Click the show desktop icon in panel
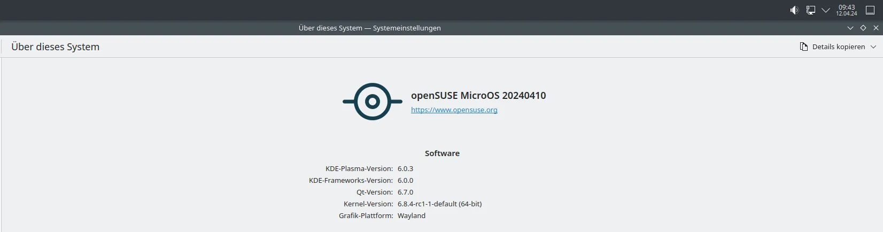 click(x=870, y=10)
